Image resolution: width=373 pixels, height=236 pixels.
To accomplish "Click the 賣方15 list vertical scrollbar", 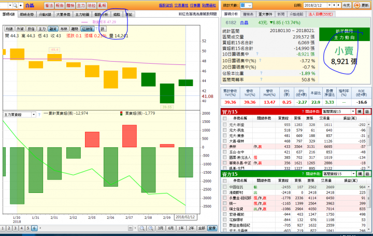I will pyautogui.click(x=369, y=207).
